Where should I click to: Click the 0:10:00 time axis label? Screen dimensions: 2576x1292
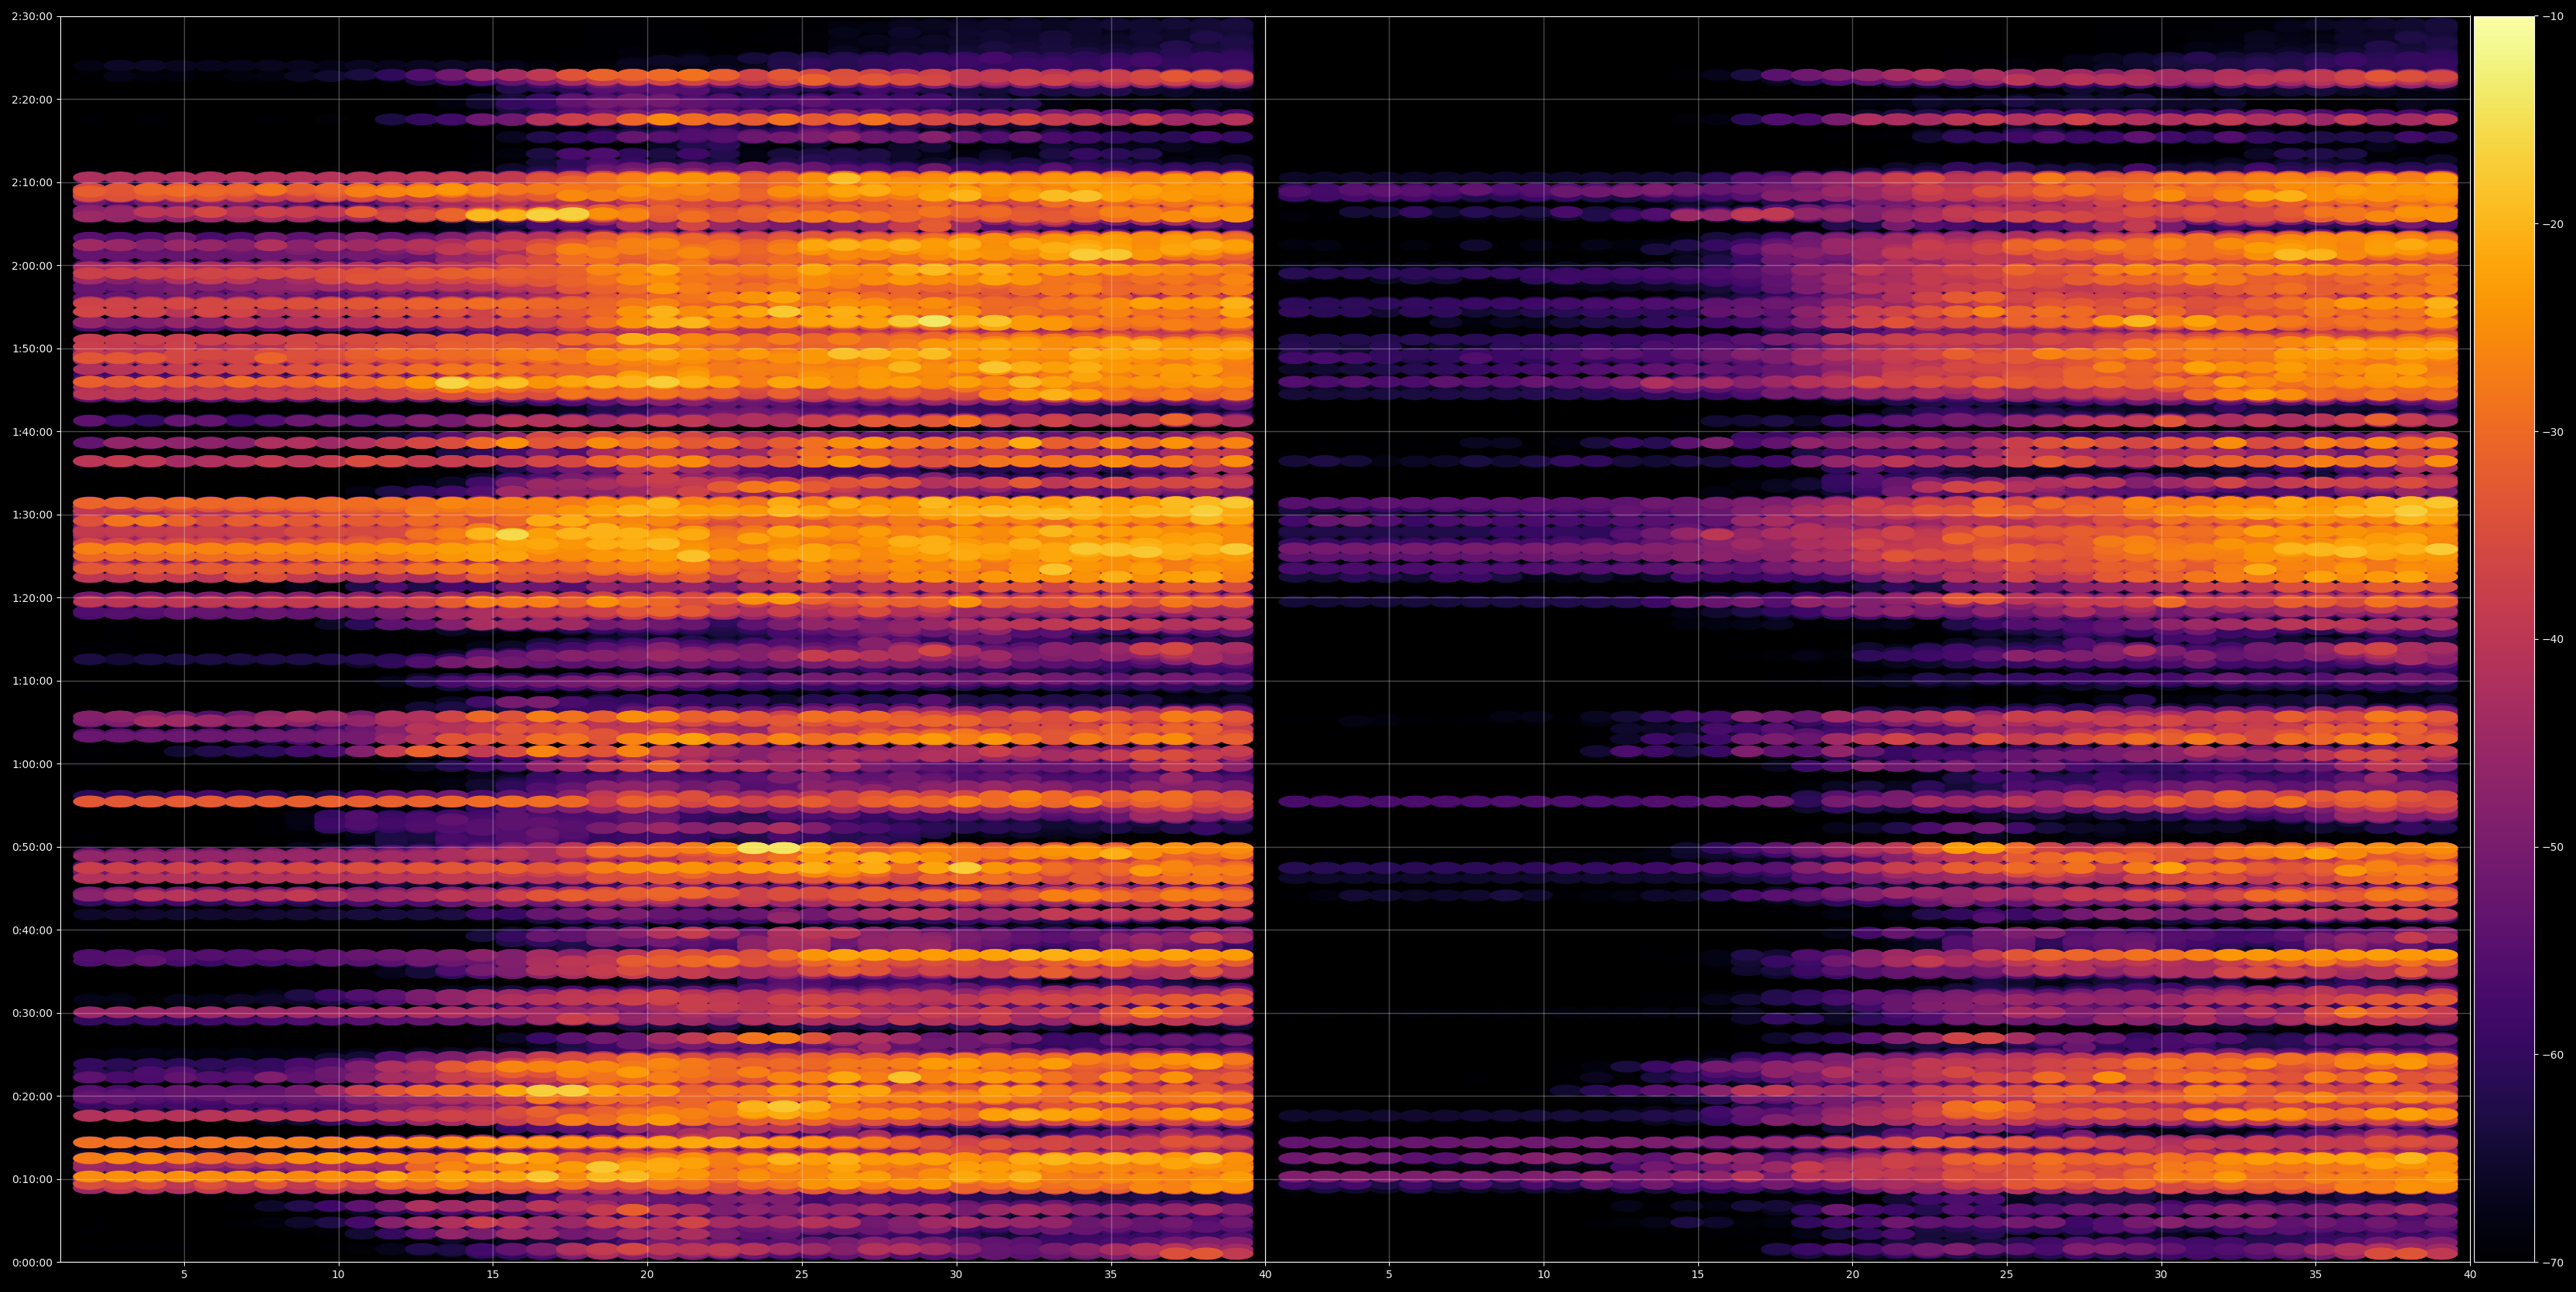pyautogui.click(x=32, y=1179)
